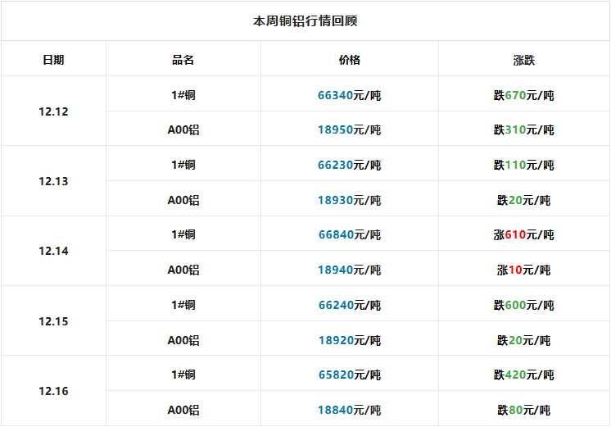Click A00铝 in the 12.15 row
The width and height of the screenshot is (611, 427).
click(183, 340)
